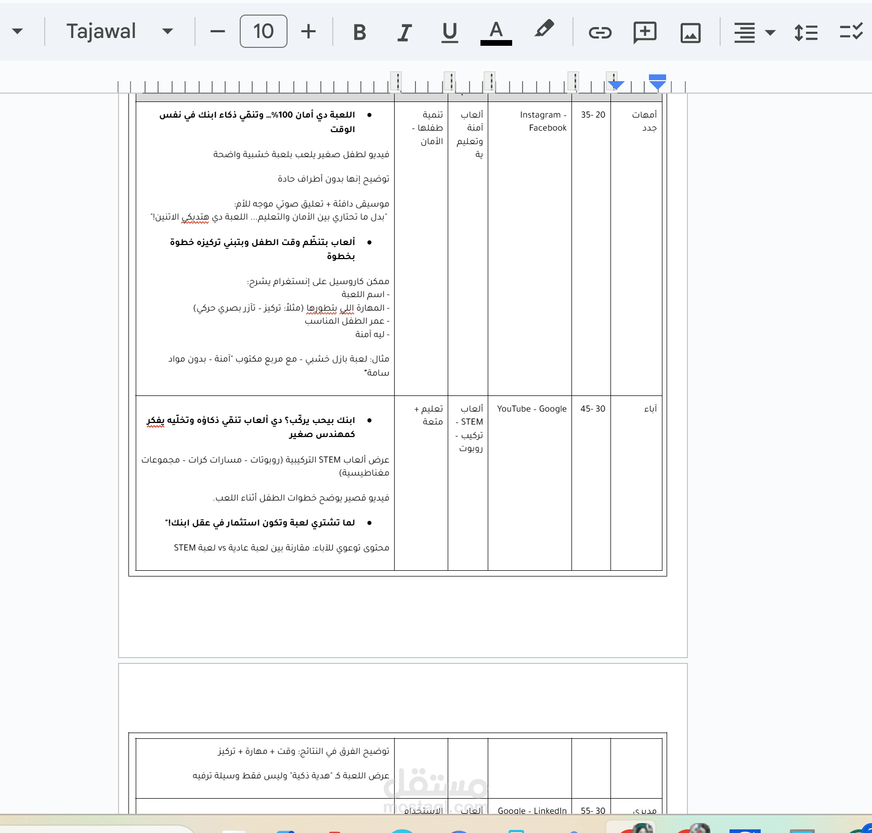Click the line 'فيديو لطفل صغير يلعب بلعبة خشبية واضحة'
The width and height of the screenshot is (872, 833).
click(301, 155)
